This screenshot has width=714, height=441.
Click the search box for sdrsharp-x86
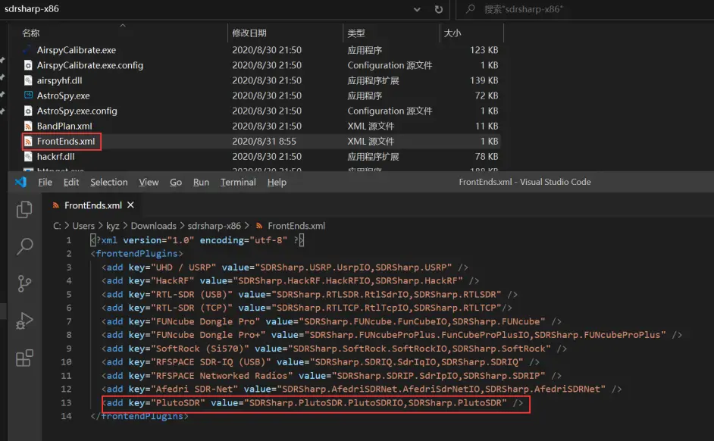click(x=584, y=9)
